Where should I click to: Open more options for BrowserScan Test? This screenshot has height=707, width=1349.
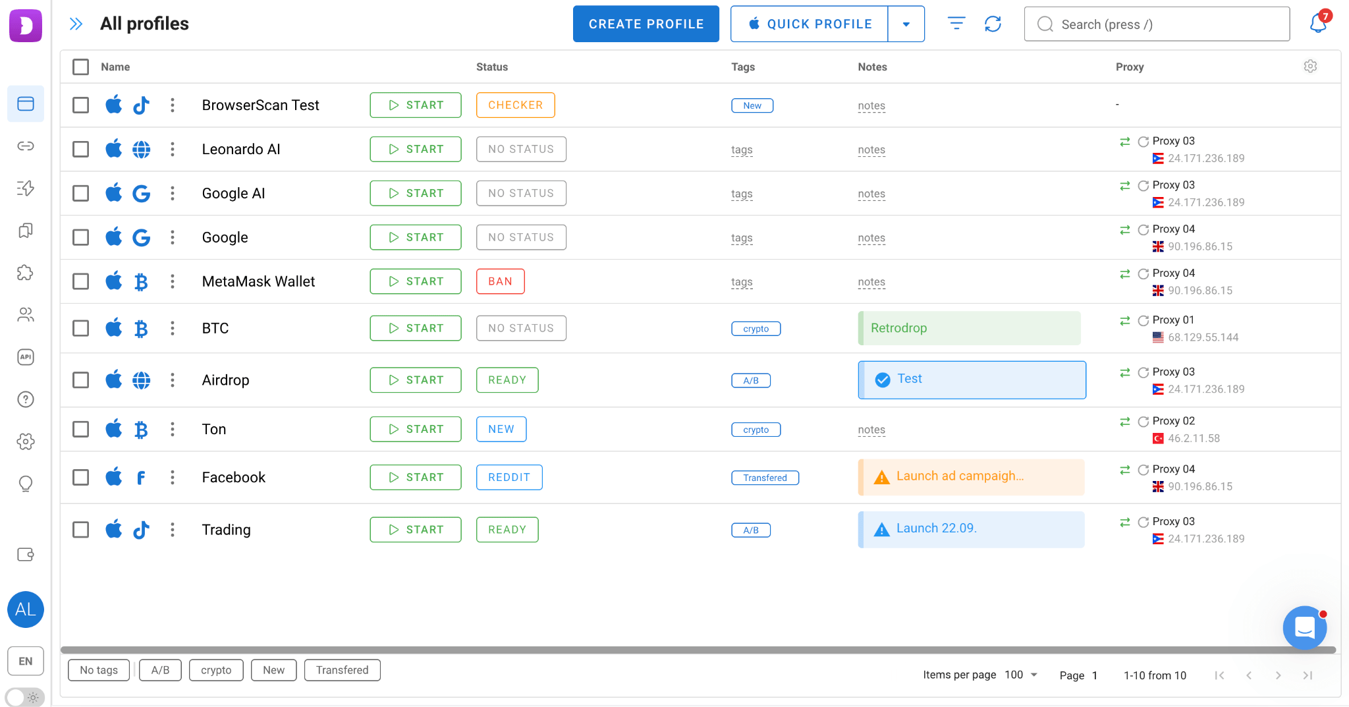click(x=173, y=105)
